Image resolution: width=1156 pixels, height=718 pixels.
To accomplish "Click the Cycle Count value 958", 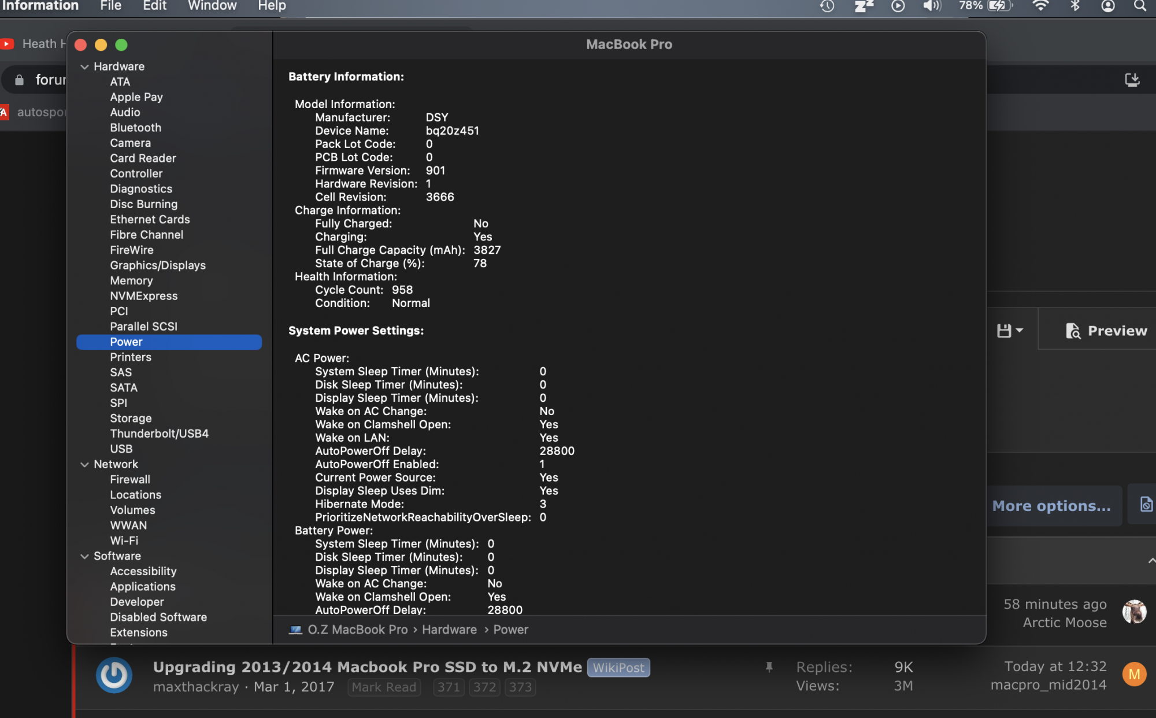I will point(402,290).
